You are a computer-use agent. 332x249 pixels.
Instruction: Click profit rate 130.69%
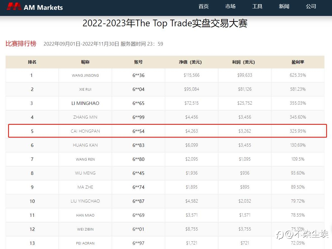(298, 145)
